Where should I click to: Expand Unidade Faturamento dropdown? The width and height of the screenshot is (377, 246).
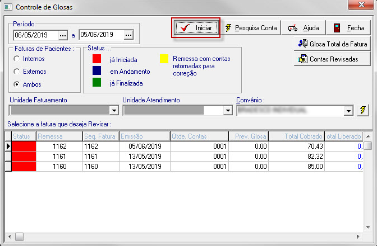pyautogui.click(x=114, y=111)
